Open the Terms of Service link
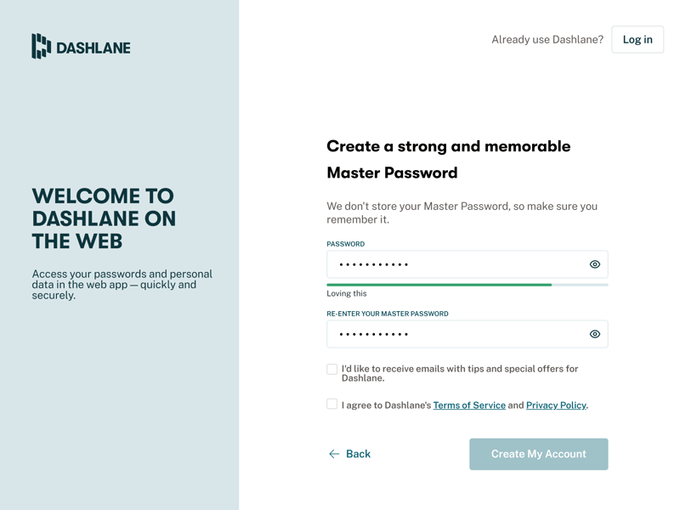 pyautogui.click(x=469, y=405)
